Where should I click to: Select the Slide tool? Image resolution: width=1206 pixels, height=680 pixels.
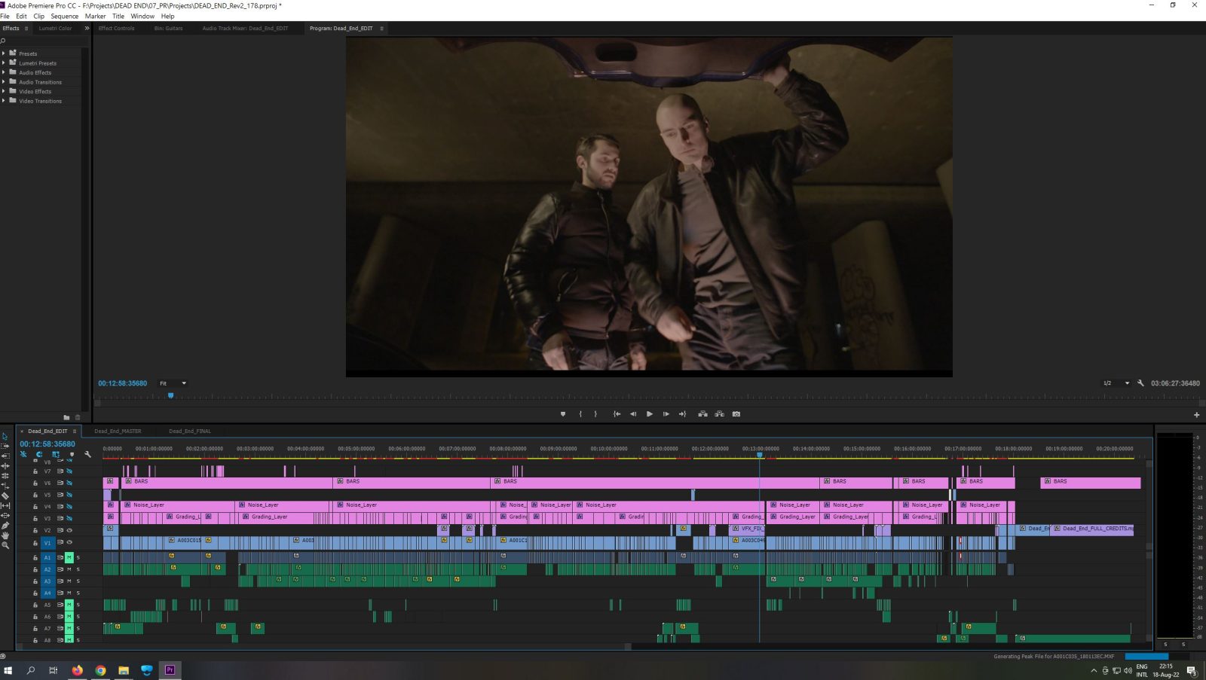(5, 515)
